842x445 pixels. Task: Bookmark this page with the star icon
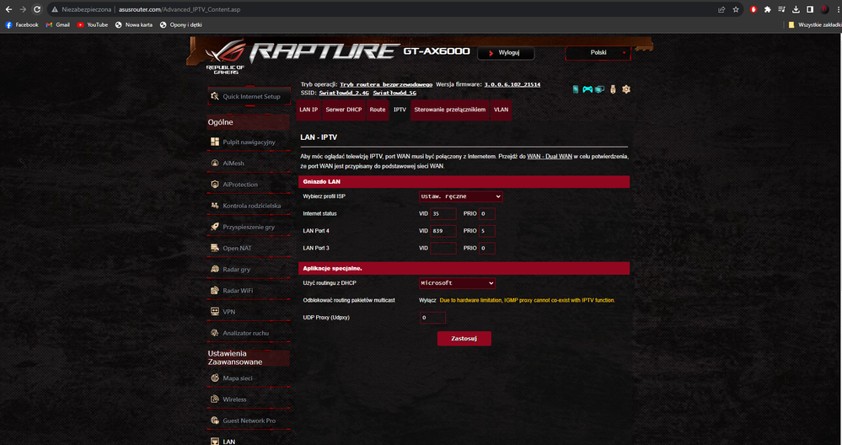coord(736,9)
